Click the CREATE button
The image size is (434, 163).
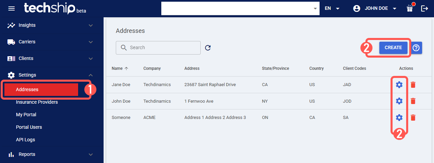point(393,48)
